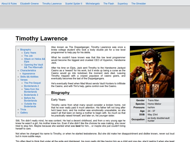
Task: Open the Timothy Lawrence nav link
Action: (52, 4)
